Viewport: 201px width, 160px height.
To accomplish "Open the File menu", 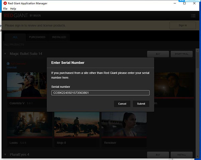I will point(5,8).
